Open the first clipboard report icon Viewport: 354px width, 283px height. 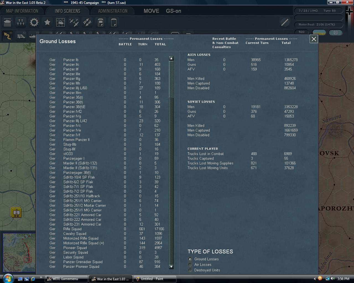(x=100, y=22)
